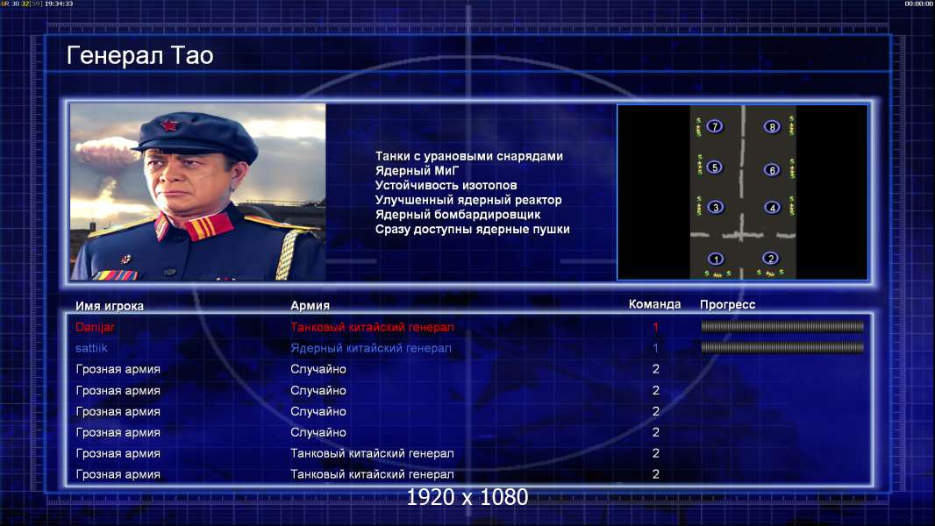The image size is (935, 526).
Task: Click 'Улучшенный ядерный реактор' line
Action: (468, 200)
